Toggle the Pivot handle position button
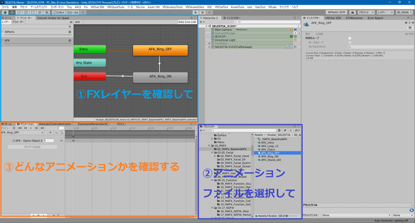The width and height of the screenshot is (415, 223). (59, 12)
